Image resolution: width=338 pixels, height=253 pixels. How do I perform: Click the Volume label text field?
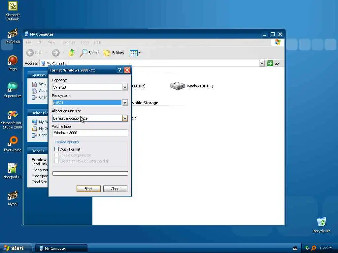[x=90, y=133]
